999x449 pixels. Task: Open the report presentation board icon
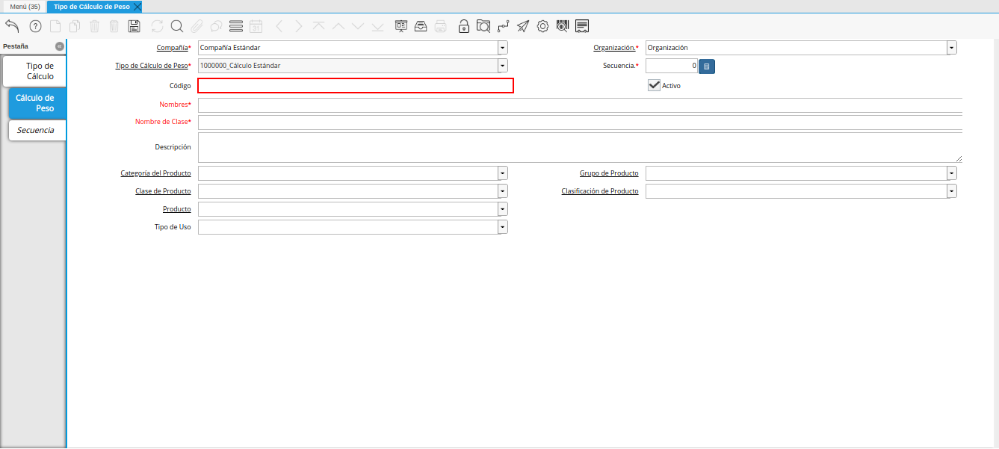point(401,26)
